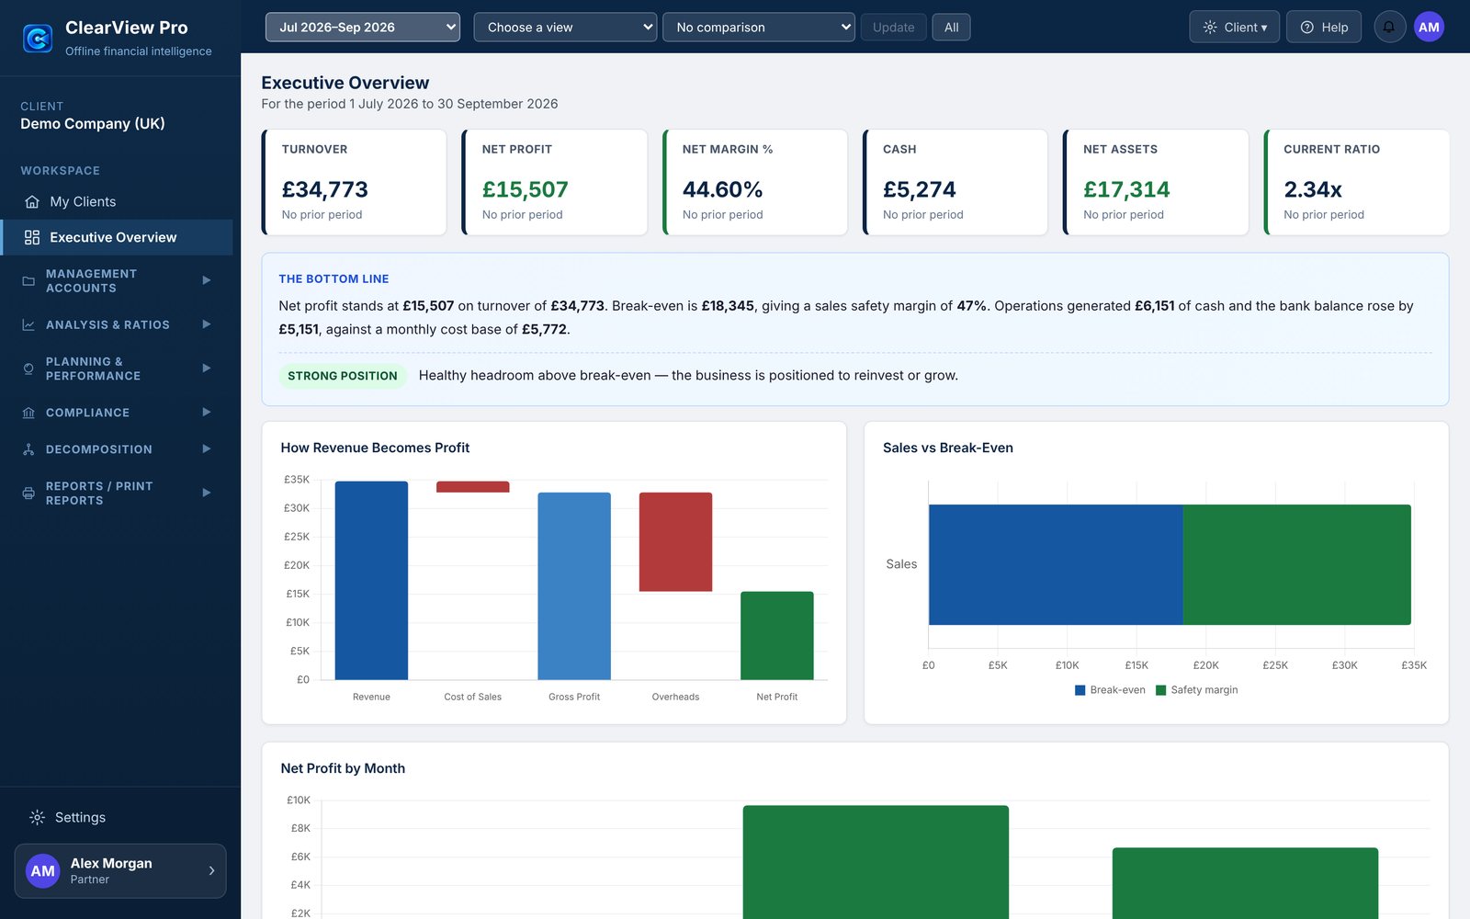Click the Planning & Performance lightbulb icon
1470x919 pixels.
tap(28, 369)
